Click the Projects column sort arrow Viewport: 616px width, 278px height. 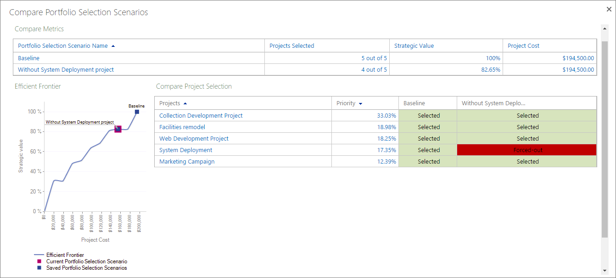click(185, 103)
